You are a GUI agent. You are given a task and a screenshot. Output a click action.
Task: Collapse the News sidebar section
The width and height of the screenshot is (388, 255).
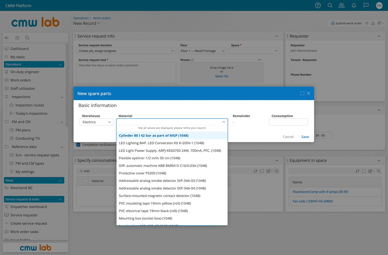click(60, 181)
